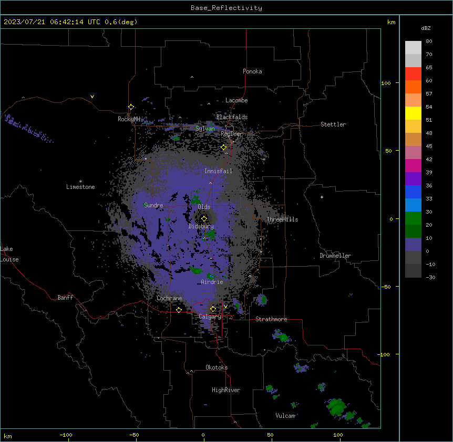453x442 pixels.
Task: Click the Stettler city label
Action: tap(333, 124)
